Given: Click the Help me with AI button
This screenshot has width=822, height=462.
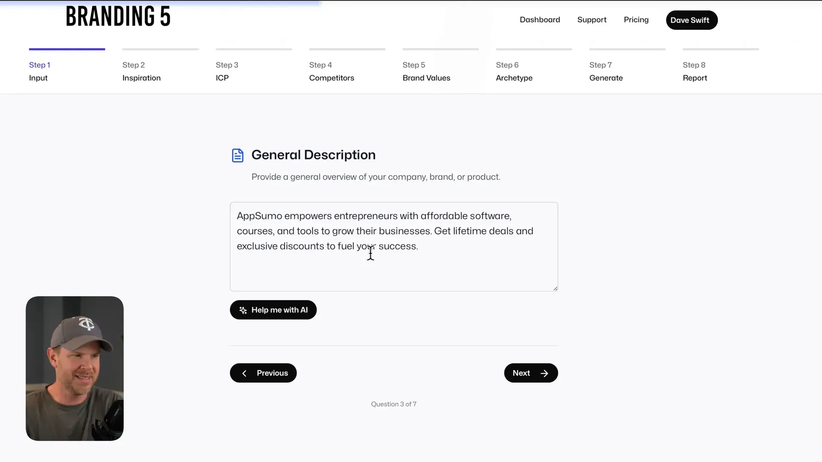Looking at the screenshot, I should tap(273, 310).
